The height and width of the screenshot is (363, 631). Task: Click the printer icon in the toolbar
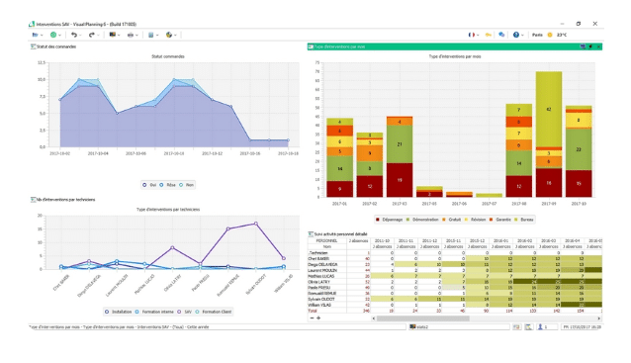coord(131,35)
